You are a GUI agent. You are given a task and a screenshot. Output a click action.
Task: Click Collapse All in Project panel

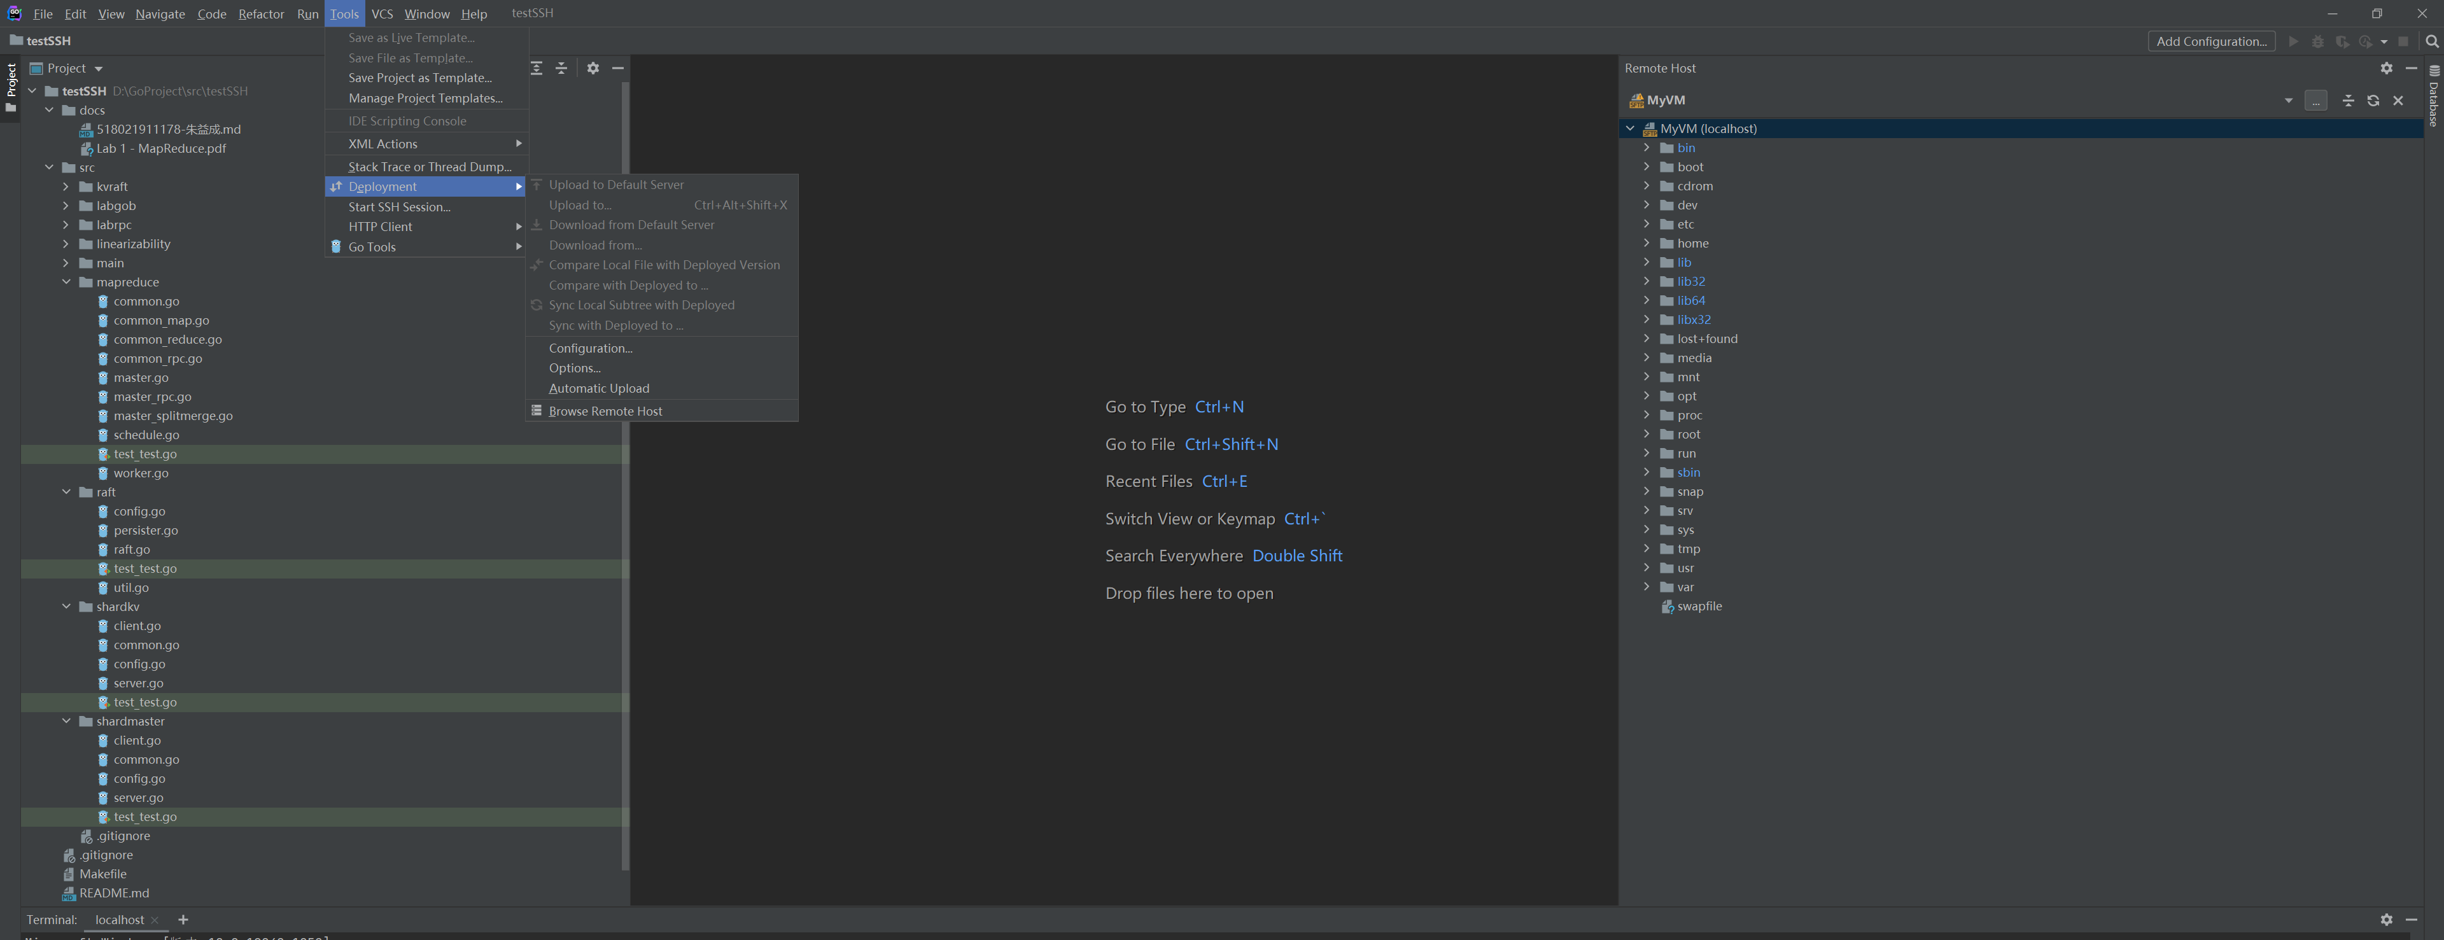(561, 68)
